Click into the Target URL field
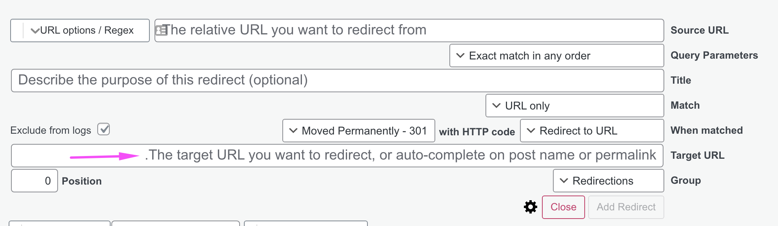Screen dimensions: 778x226 click(x=337, y=156)
